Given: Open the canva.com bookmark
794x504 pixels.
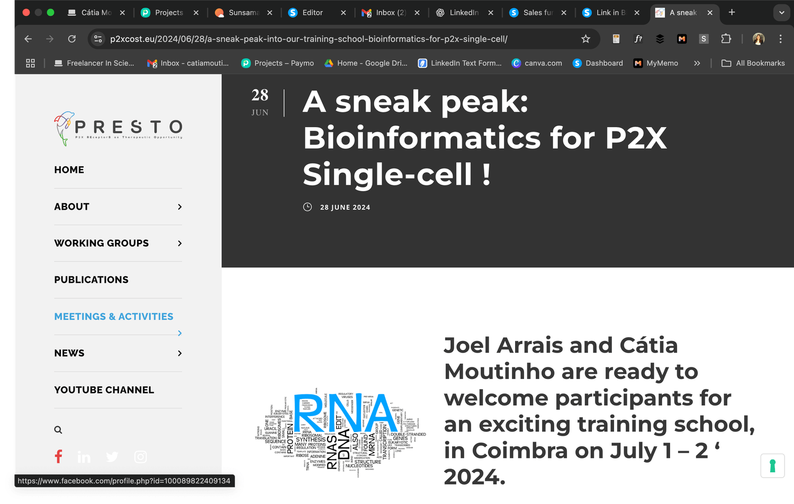Looking at the screenshot, I should tap(537, 63).
